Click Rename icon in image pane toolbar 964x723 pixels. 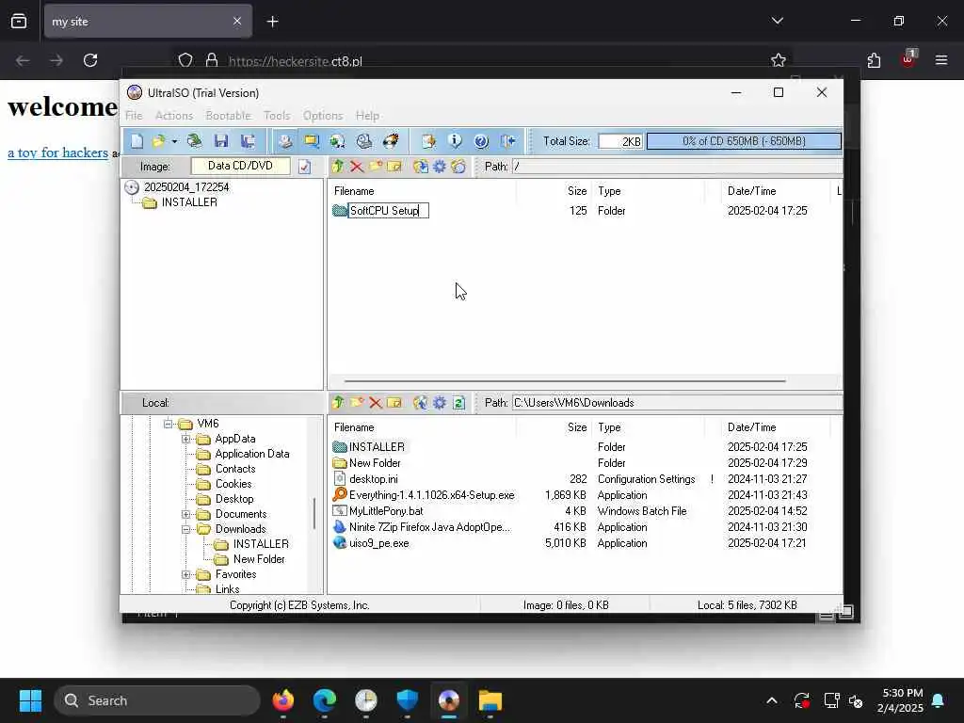[394, 167]
